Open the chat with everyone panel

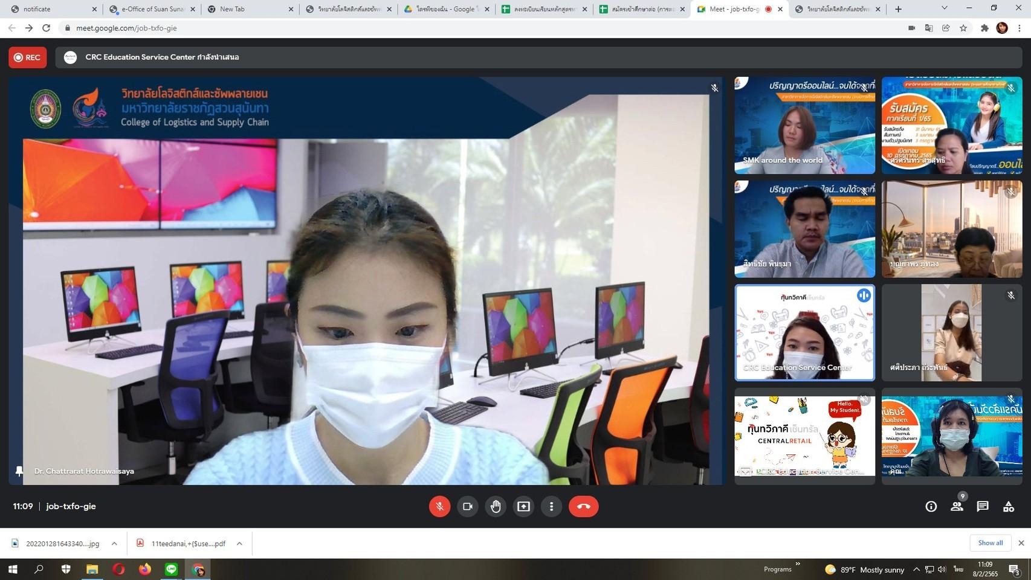tap(983, 506)
